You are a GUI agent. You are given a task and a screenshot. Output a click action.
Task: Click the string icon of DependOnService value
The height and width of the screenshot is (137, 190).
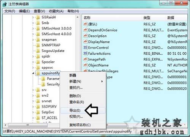[x=85, y=30]
